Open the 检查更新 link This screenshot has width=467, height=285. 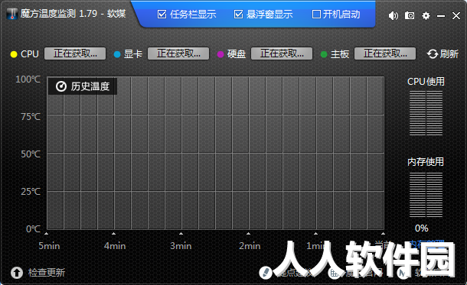(x=47, y=273)
